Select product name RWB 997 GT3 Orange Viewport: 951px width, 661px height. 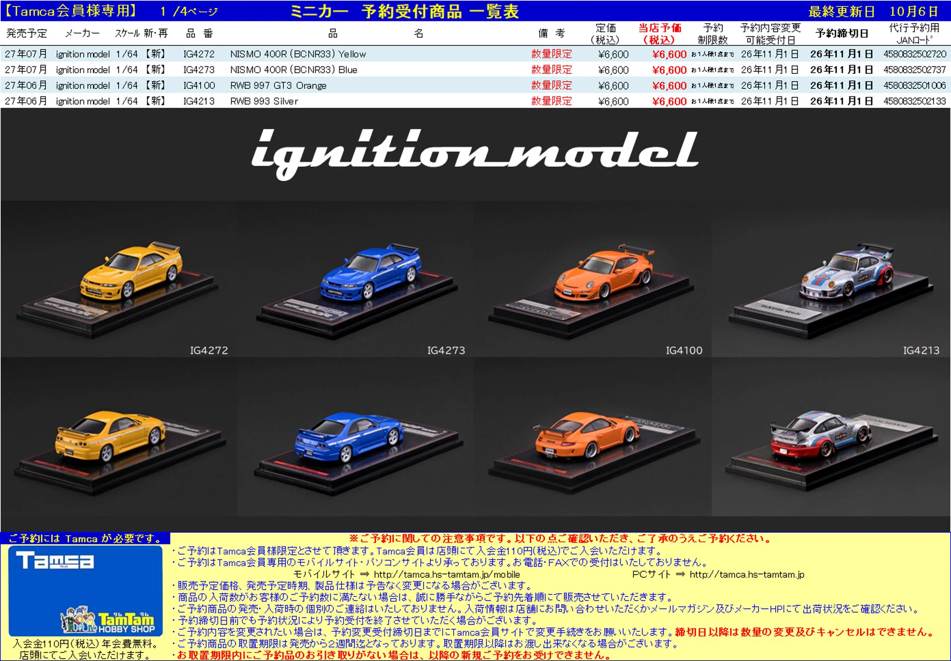[x=278, y=86]
